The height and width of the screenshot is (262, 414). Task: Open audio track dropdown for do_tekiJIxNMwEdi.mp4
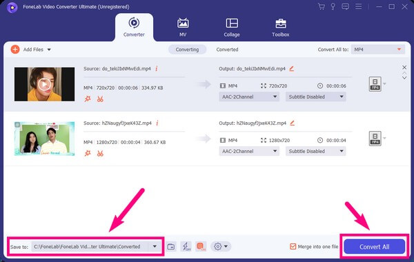[249, 97]
